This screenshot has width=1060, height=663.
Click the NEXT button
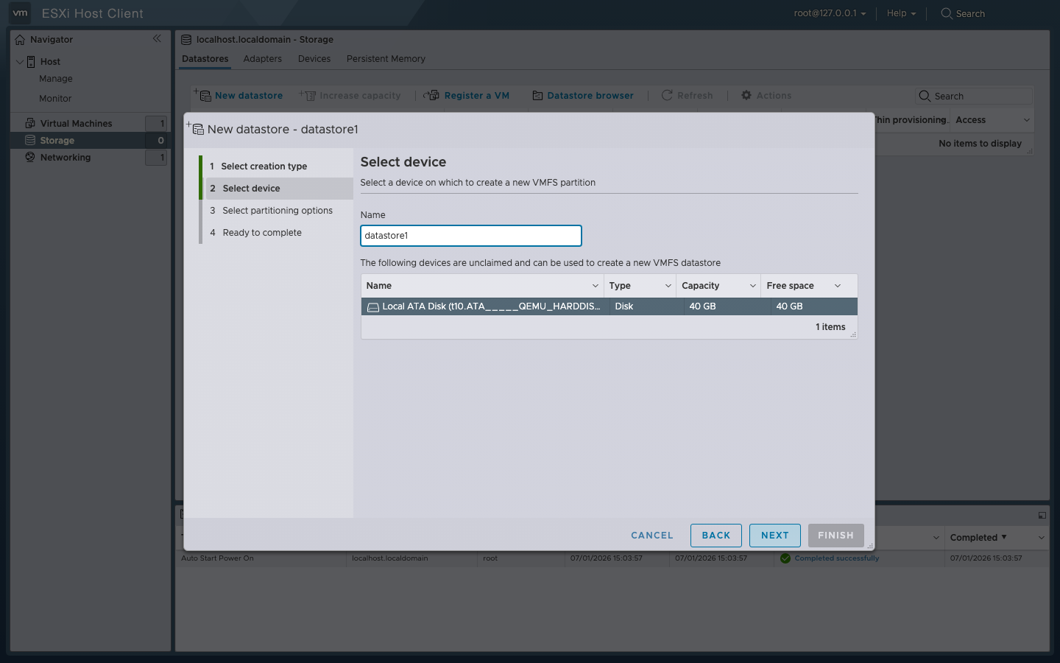(x=775, y=536)
